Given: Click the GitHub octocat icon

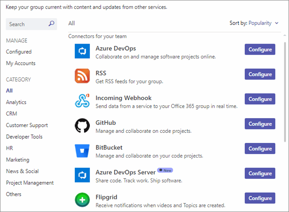Looking at the screenshot, I should point(82,125).
